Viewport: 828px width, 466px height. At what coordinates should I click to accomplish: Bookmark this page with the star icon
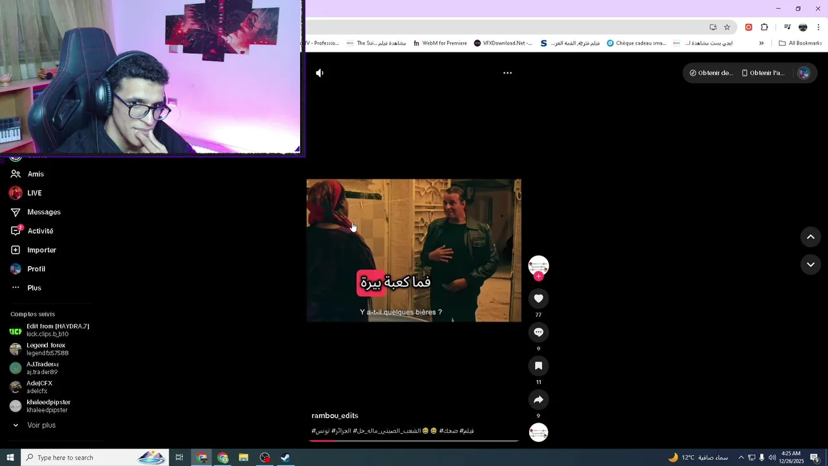point(727,27)
